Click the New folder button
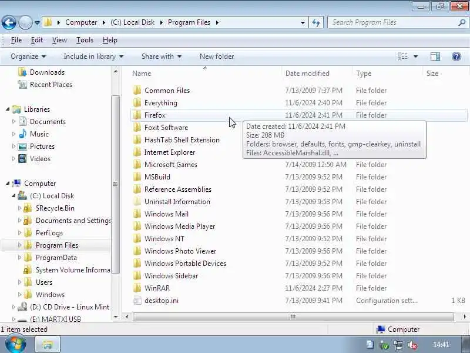 pos(217,56)
